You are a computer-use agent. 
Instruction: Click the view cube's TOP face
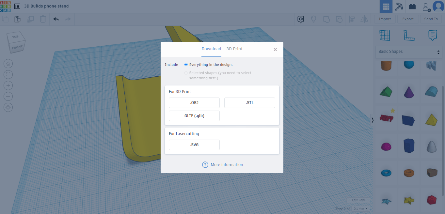pos(15,37)
